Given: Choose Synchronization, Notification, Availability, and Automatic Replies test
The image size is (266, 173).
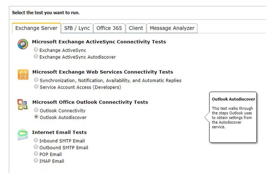Looking at the screenshot, I should 36,80.
